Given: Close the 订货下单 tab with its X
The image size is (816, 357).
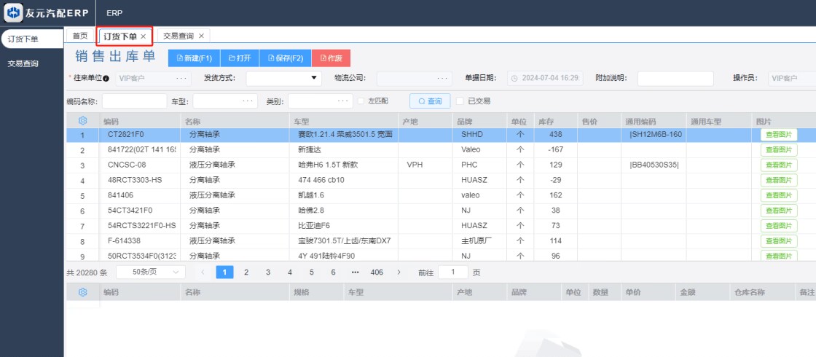Looking at the screenshot, I should tap(143, 36).
